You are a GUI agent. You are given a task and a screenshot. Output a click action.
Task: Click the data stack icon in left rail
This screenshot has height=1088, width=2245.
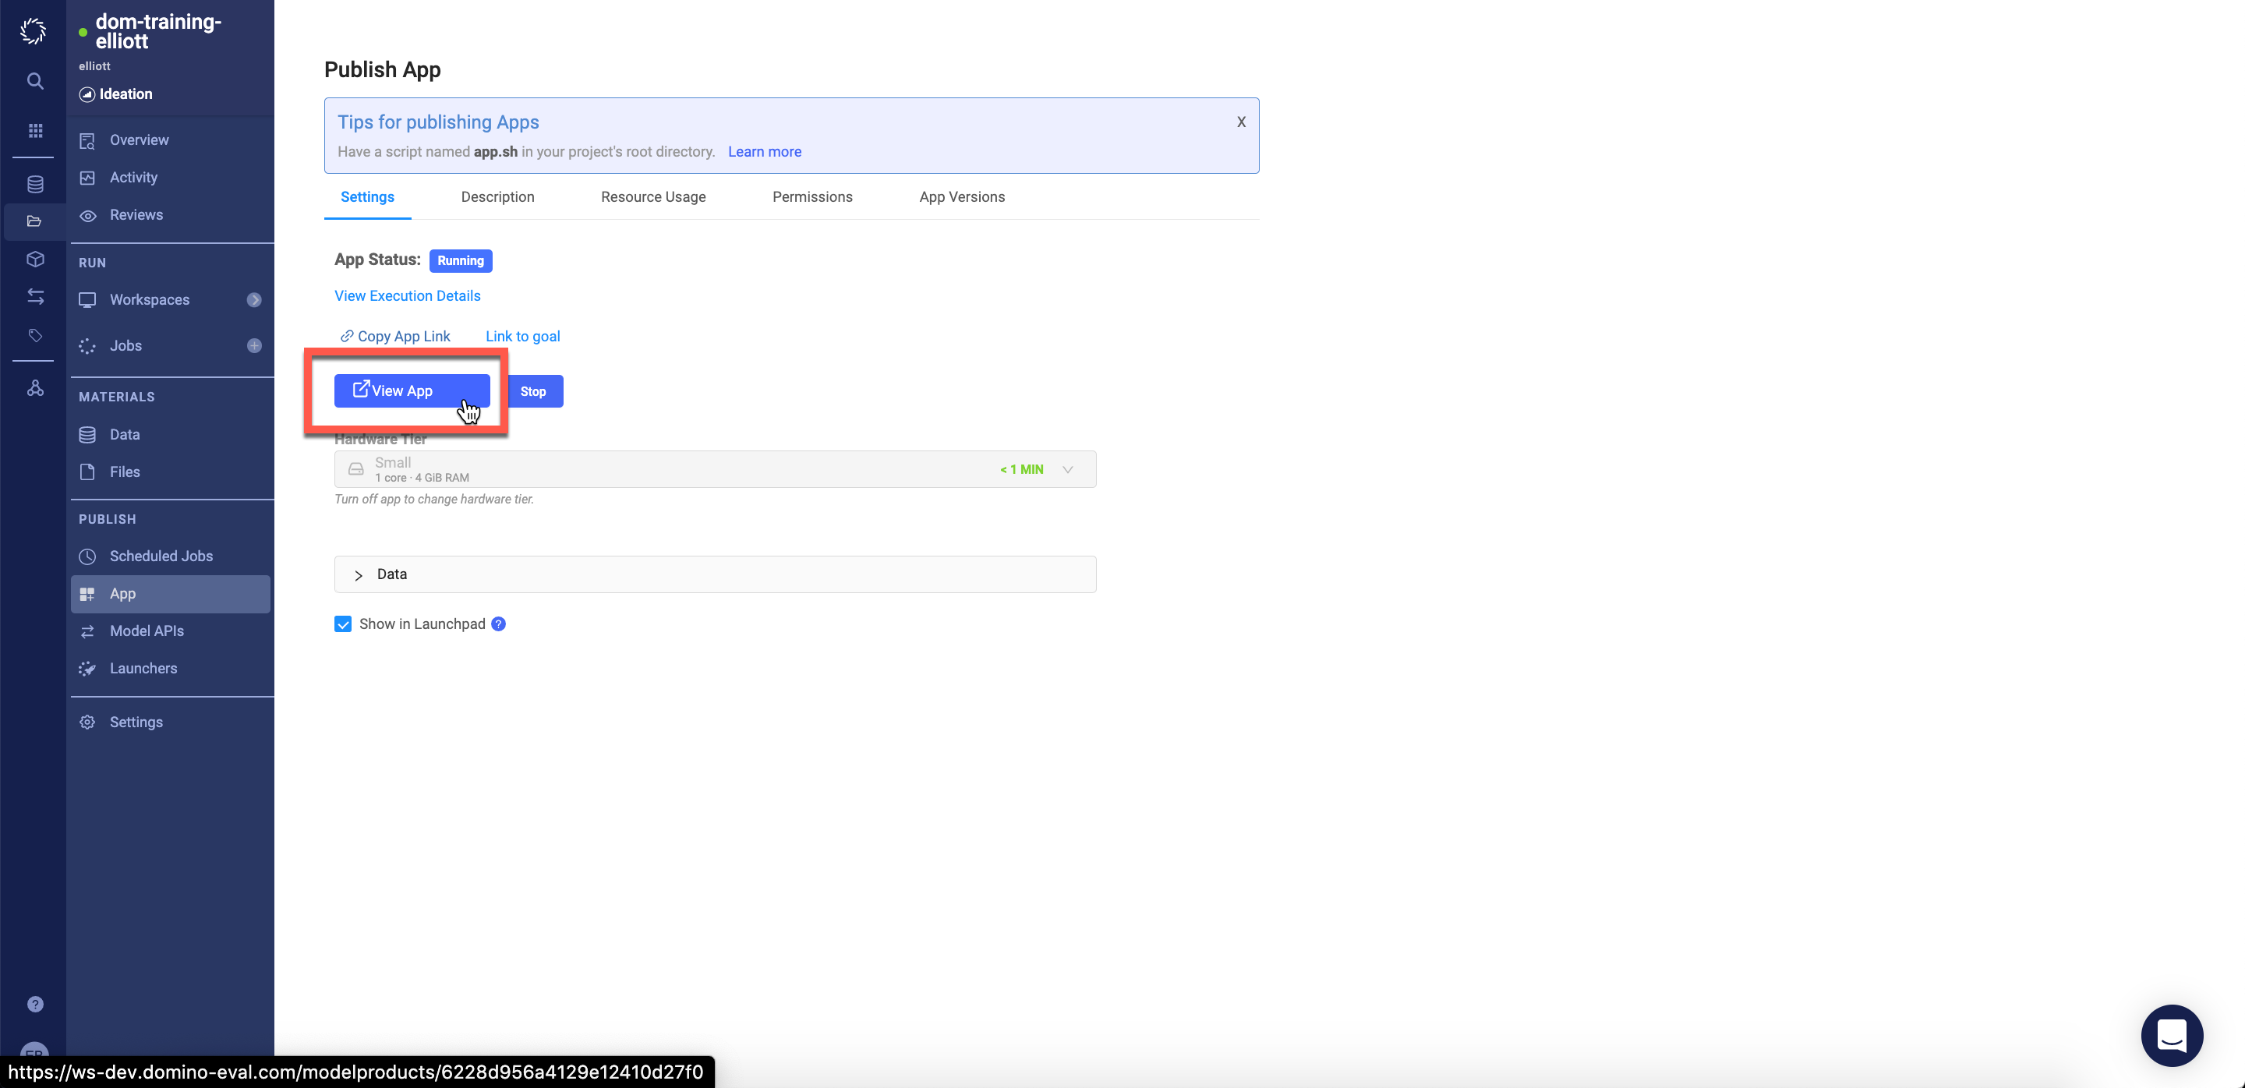pos(35,184)
